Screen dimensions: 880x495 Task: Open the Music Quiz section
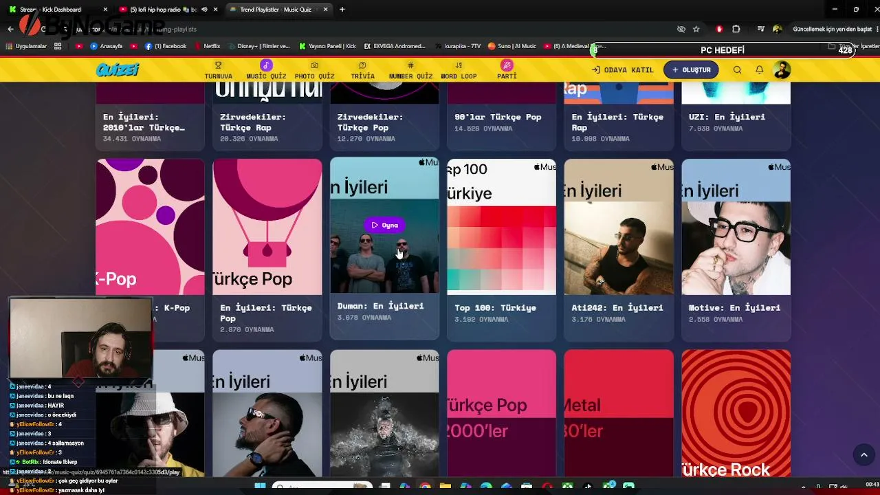[266, 70]
